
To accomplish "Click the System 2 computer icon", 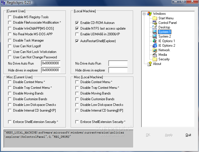I will tap(155, 36).
